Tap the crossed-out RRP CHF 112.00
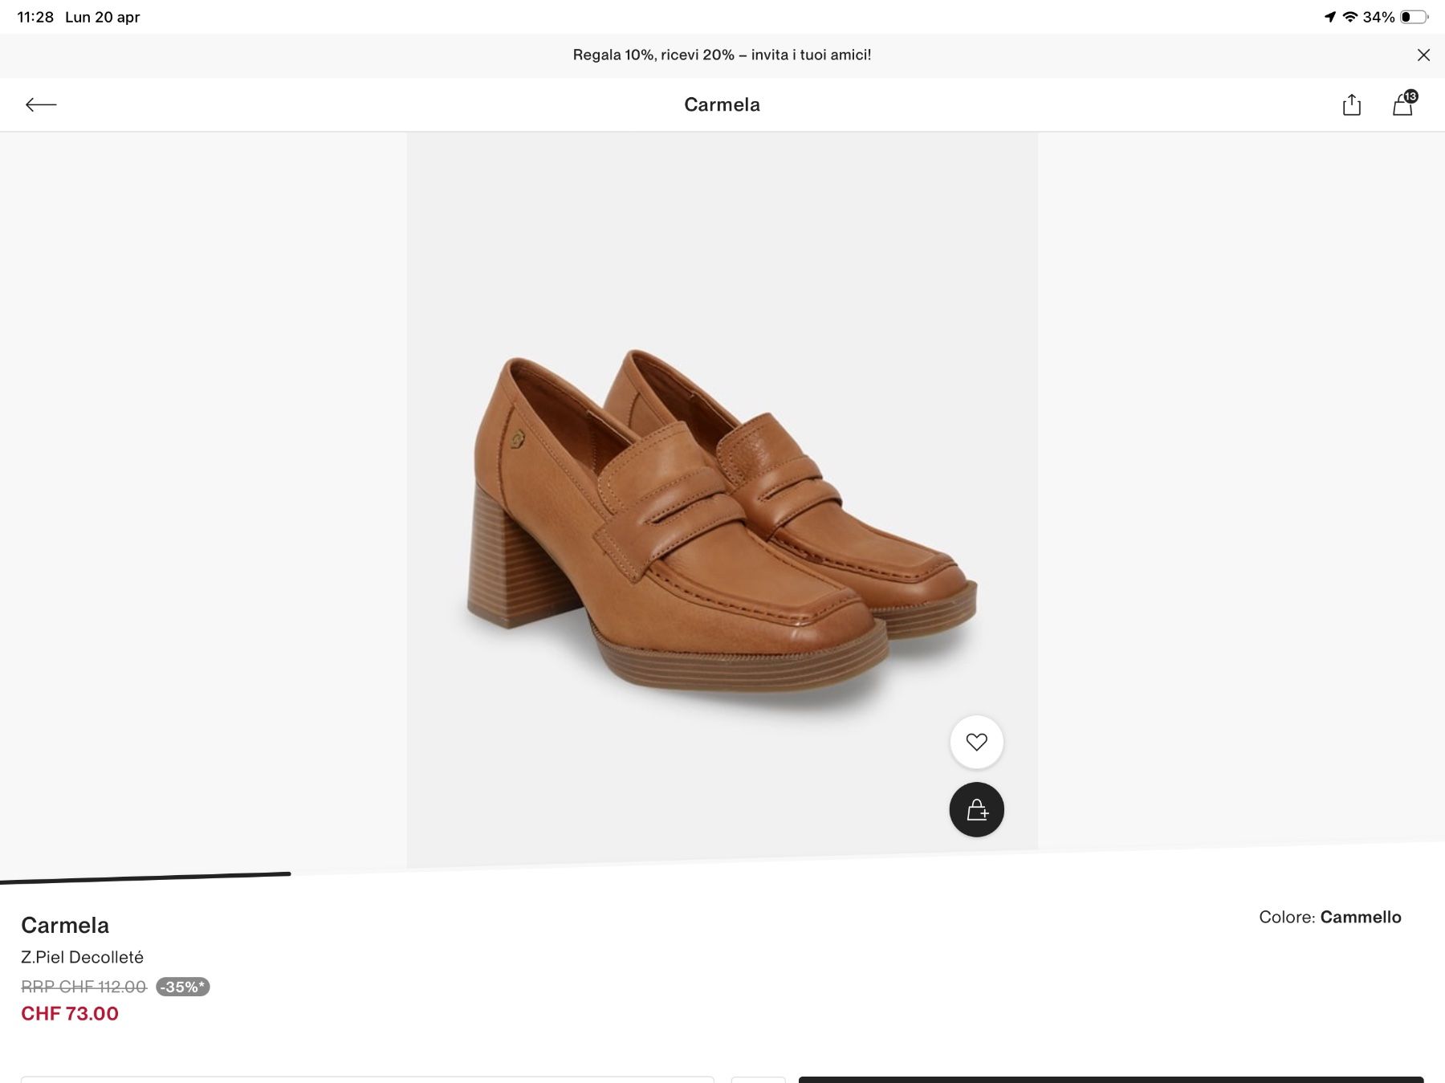Image resolution: width=1445 pixels, height=1083 pixels. (x=83, y=987)
